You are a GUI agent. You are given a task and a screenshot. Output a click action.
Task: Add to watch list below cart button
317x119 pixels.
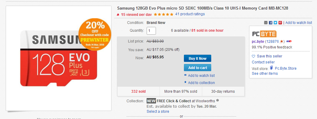(x=201, y=76)
